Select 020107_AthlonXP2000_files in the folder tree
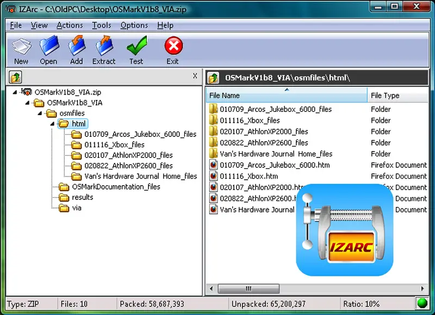This screenshot has height=315, width=435. (x=128, y=155)
